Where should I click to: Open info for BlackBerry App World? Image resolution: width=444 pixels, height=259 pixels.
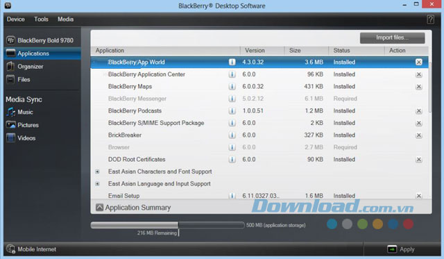tap(232, 62)
